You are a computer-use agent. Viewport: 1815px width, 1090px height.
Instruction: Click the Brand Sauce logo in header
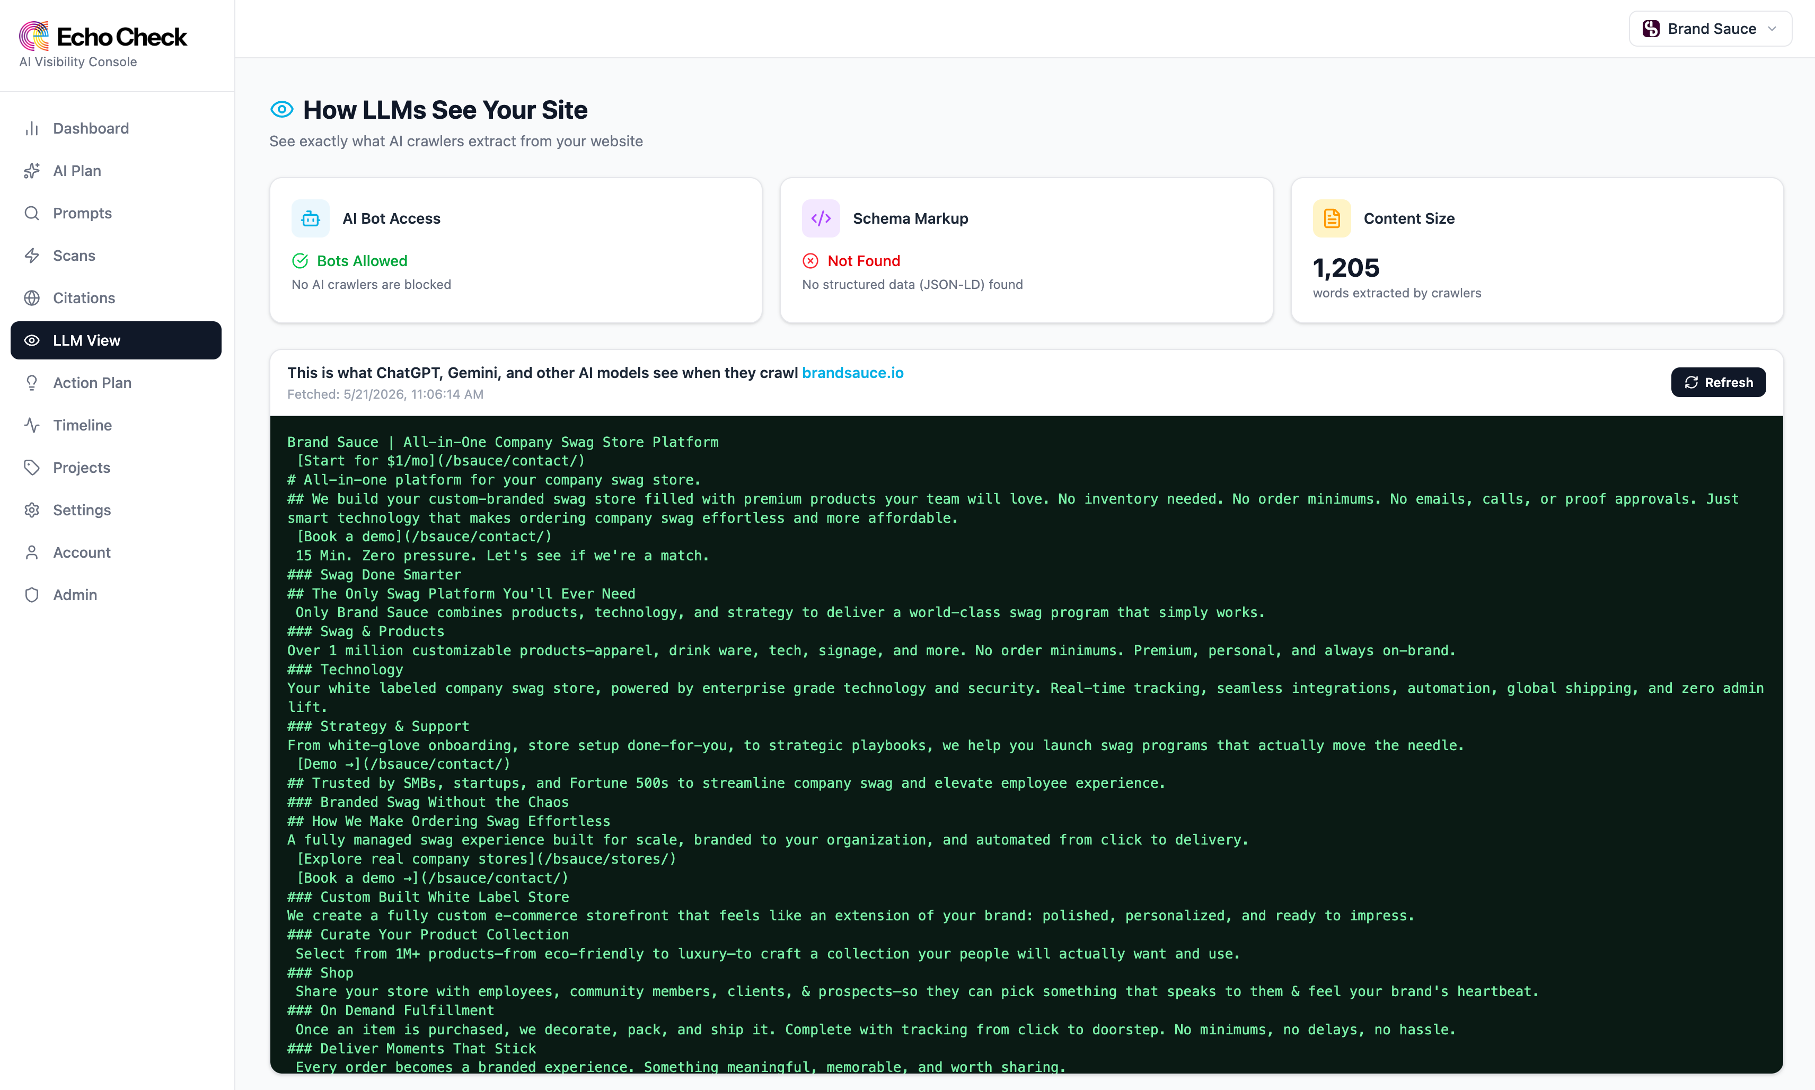[1651, 29]
